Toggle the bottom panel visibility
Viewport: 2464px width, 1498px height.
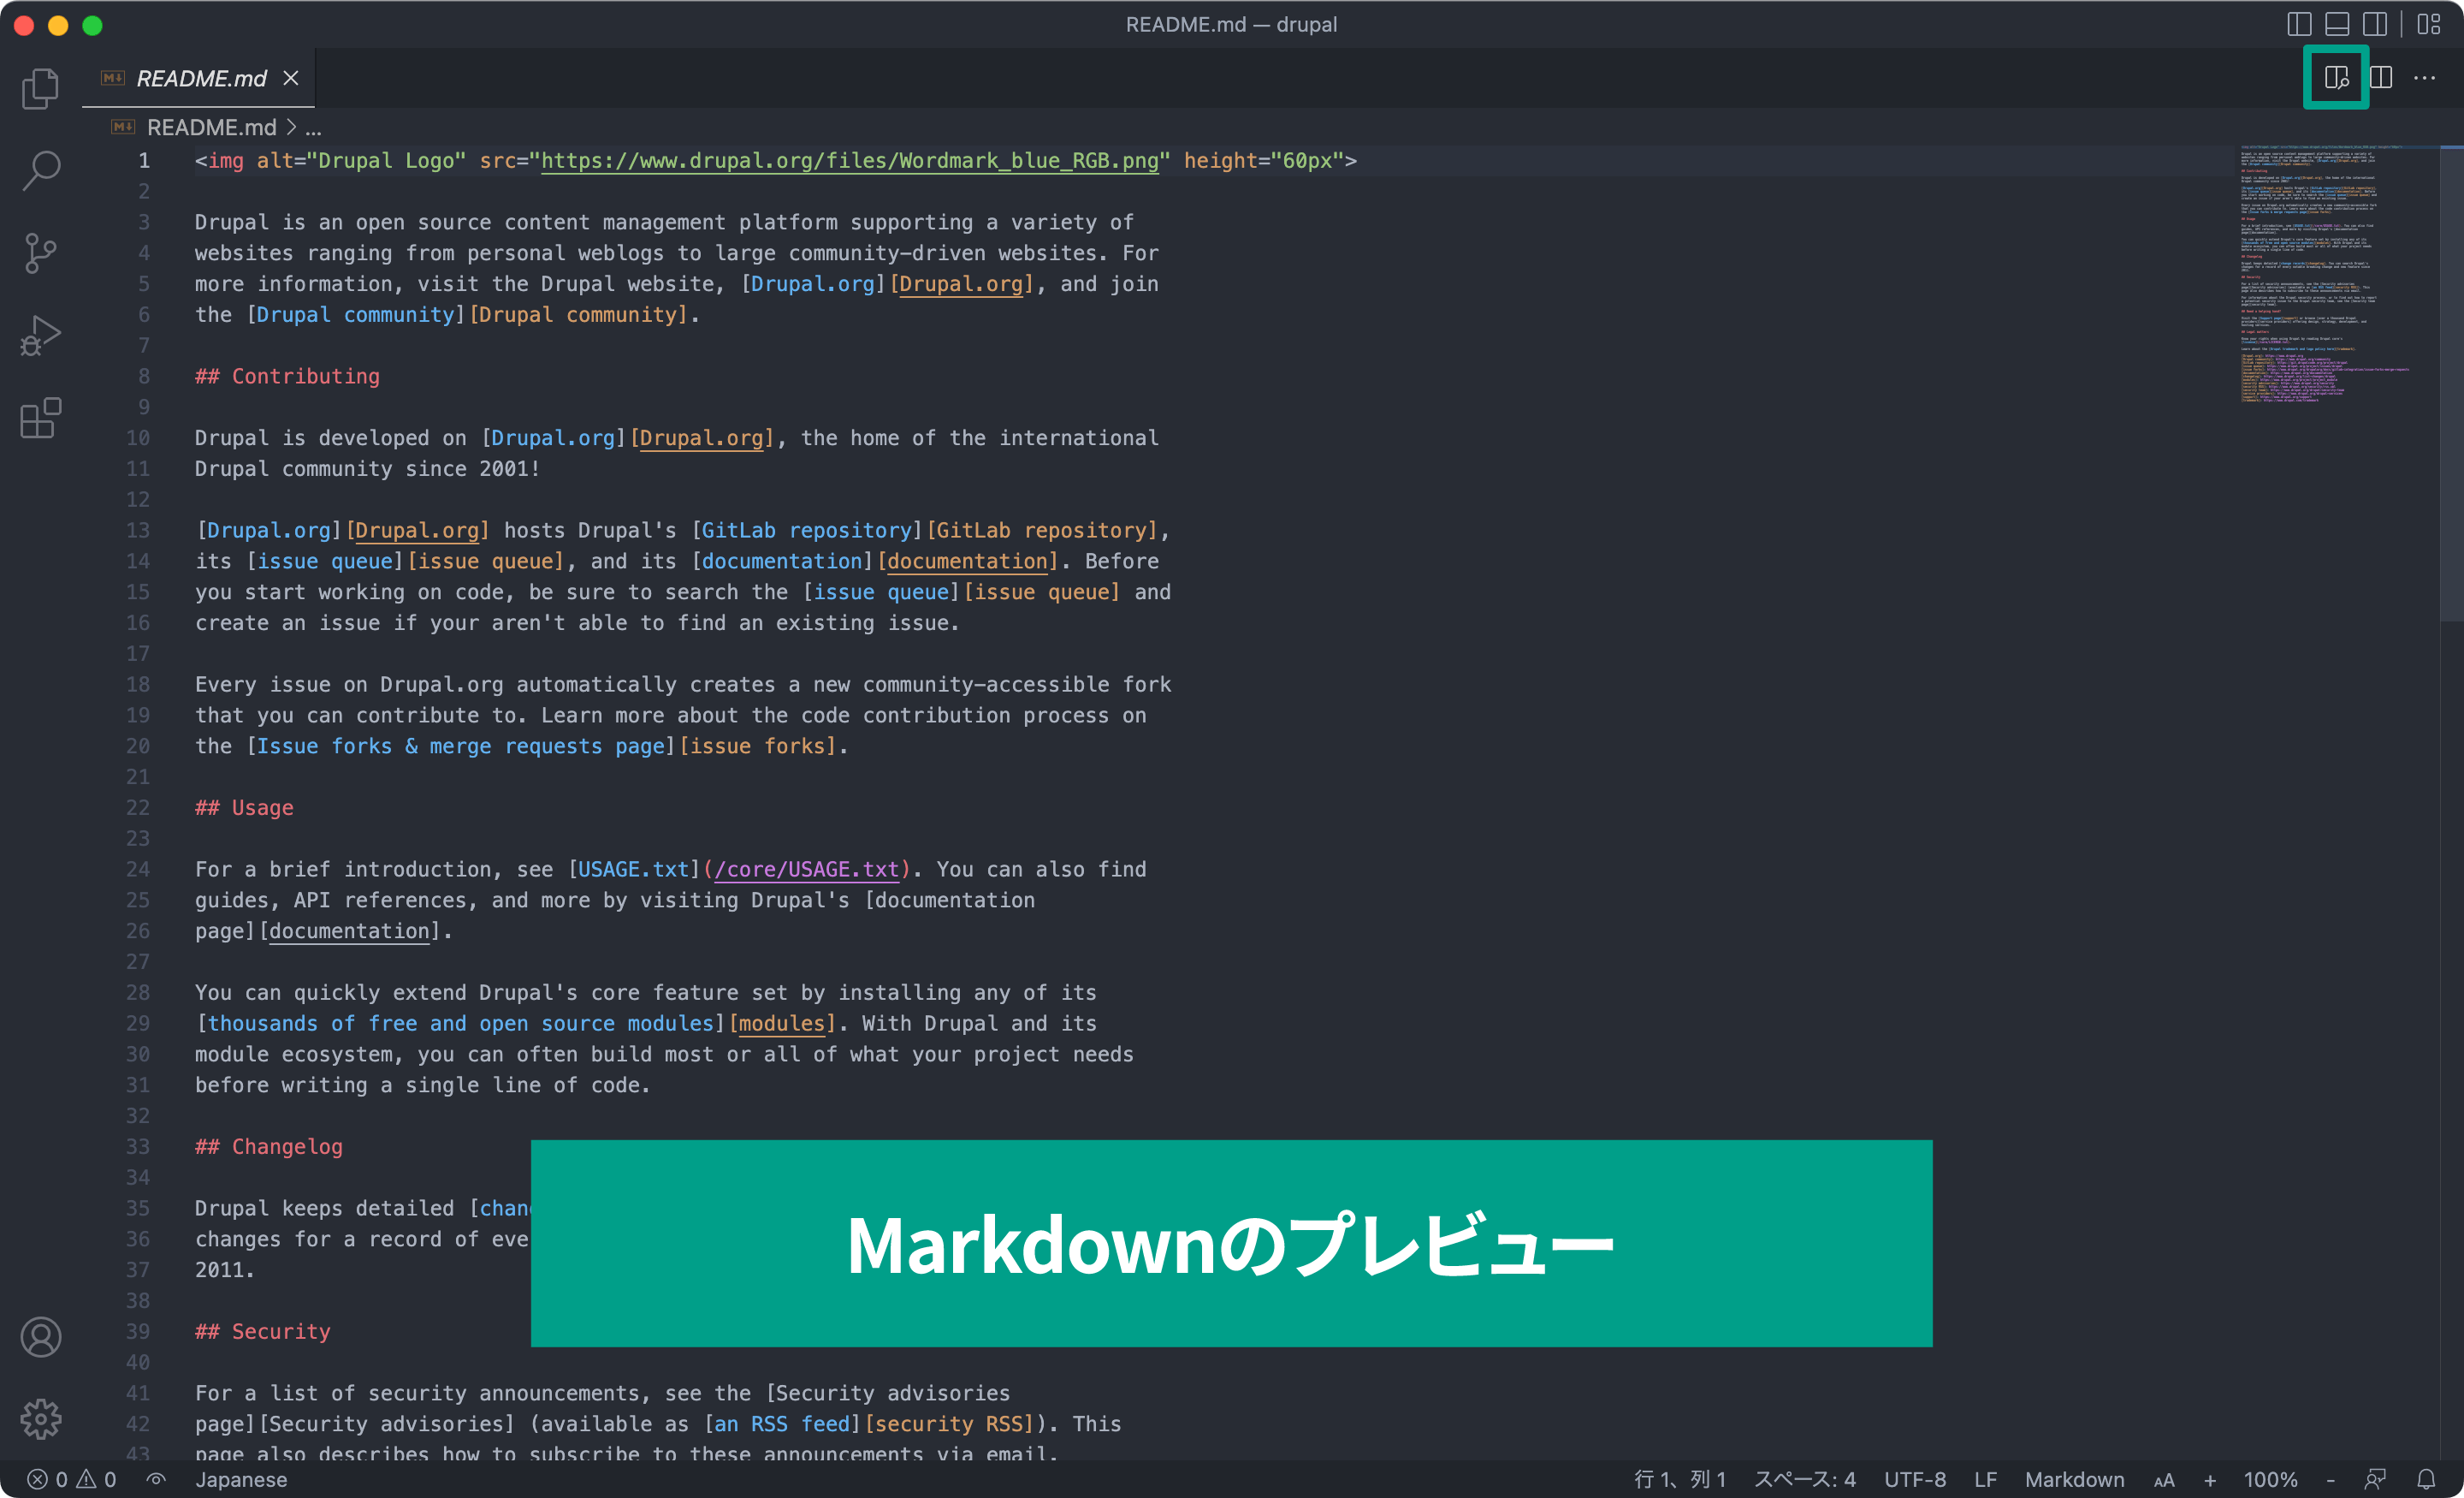[x=2337, y=24]
